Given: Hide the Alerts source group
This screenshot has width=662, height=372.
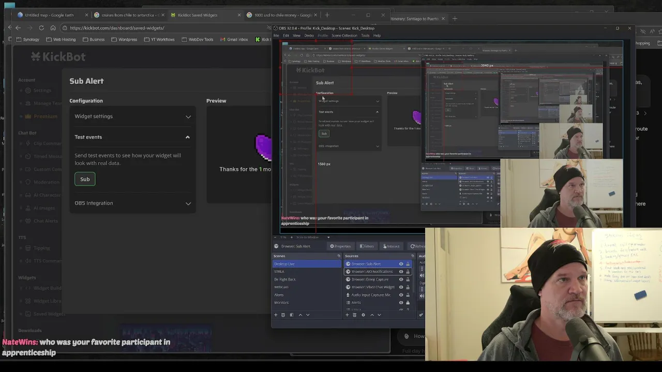Looking at the screenshot, I should (x=401, y=303).
